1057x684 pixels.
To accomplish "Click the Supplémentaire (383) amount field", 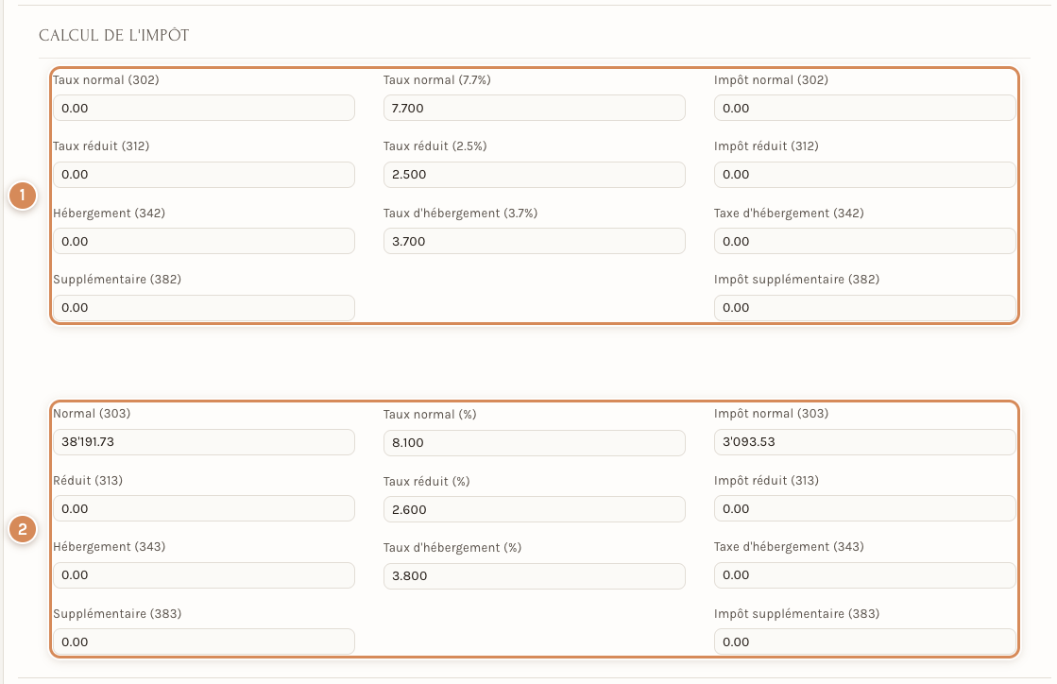I will click(204, 641).
